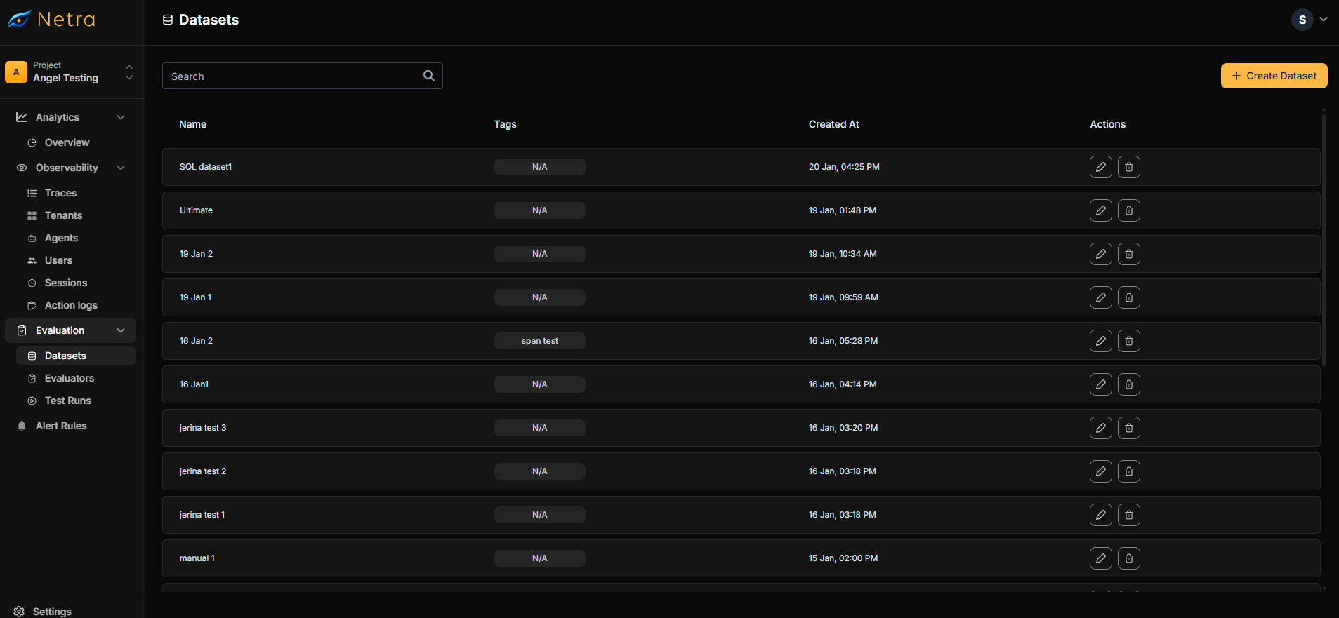Delete the manual 1 dataset

[1128, 558]
